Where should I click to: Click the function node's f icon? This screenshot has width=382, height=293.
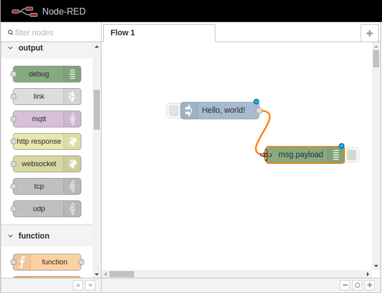point(22,262)
